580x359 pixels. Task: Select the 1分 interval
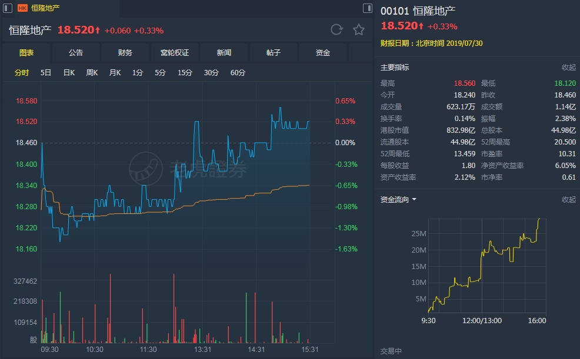(138, 73)
